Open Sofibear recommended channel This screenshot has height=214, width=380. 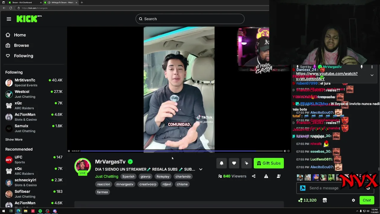(x=34, y=194)
